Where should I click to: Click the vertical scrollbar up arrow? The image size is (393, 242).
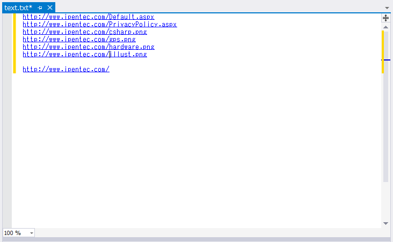[385, 27]
